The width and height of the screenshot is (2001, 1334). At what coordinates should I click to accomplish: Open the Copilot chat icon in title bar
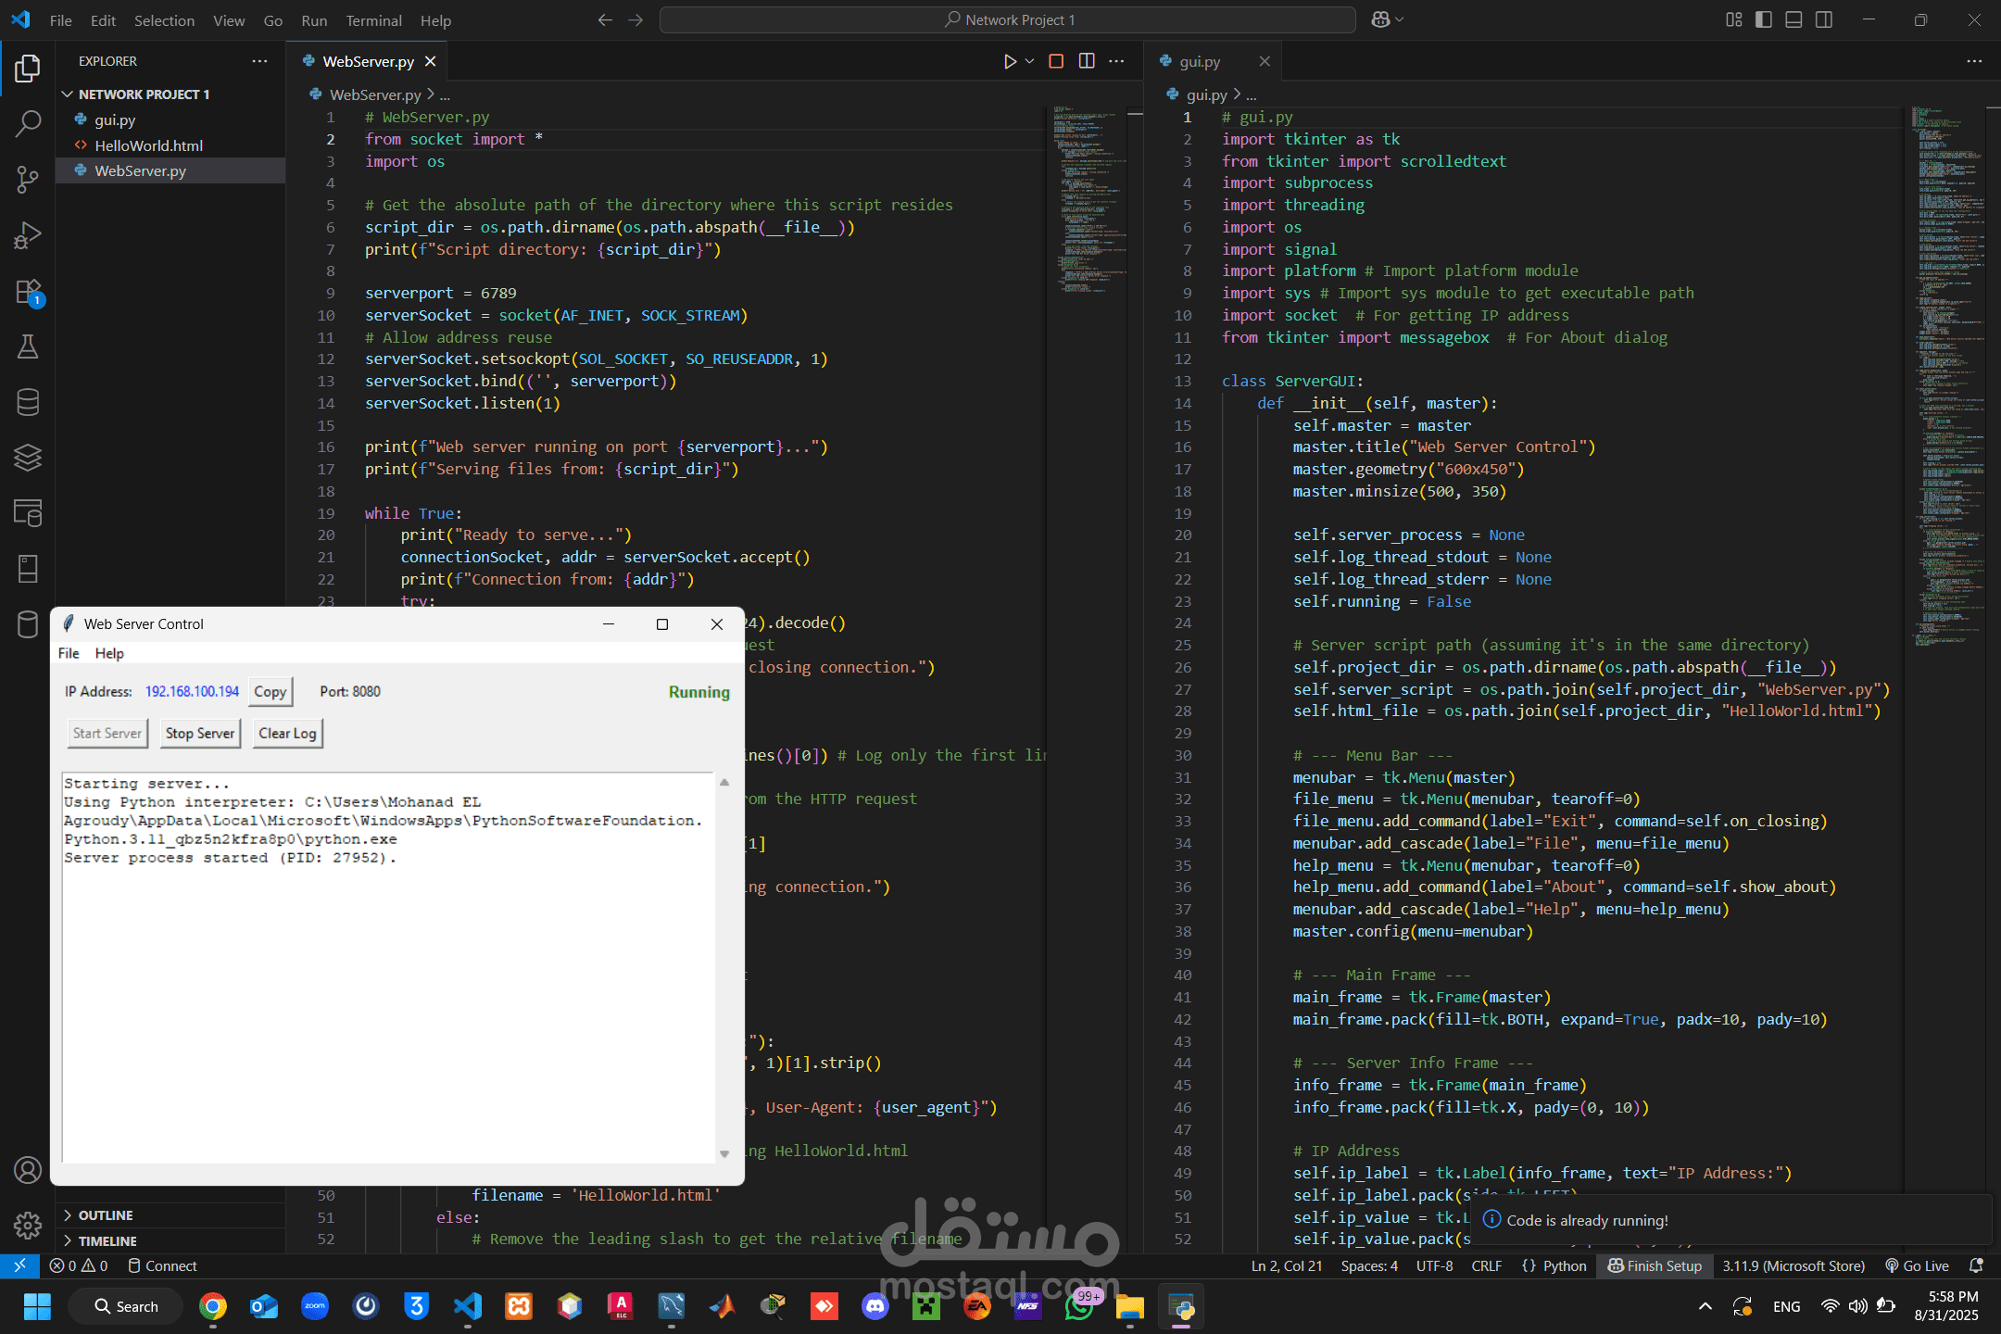coord(1380,19)
